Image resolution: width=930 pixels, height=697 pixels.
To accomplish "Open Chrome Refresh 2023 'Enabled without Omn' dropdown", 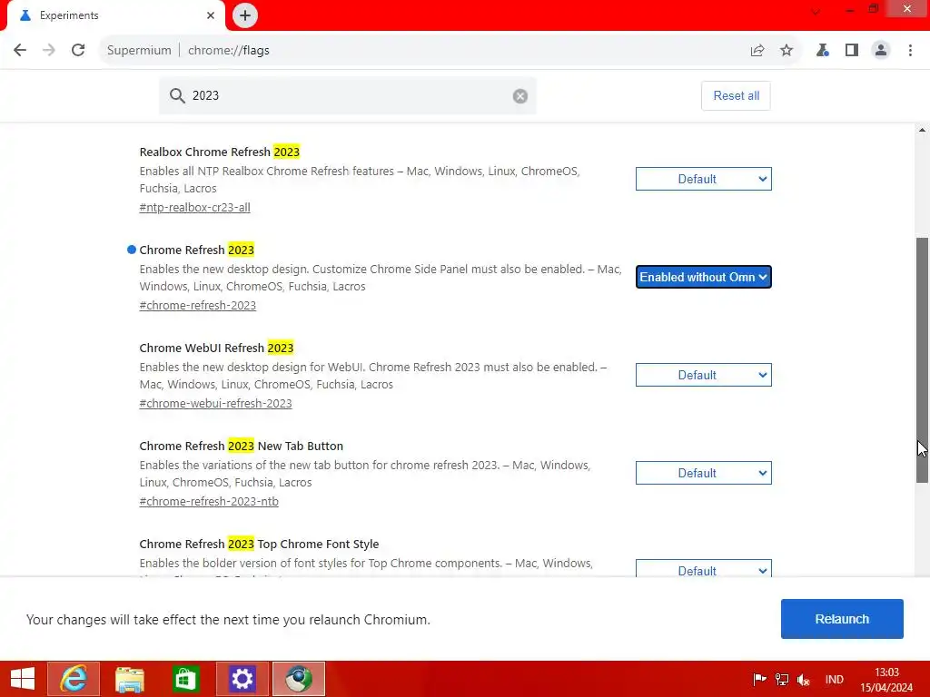I will [x=704, y=277].
